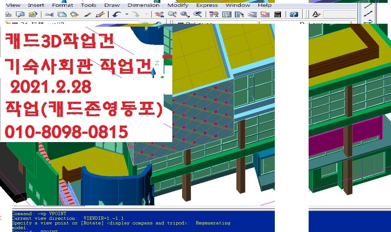Open the Draw menu

pyautogui.click(x=112, y=5)
